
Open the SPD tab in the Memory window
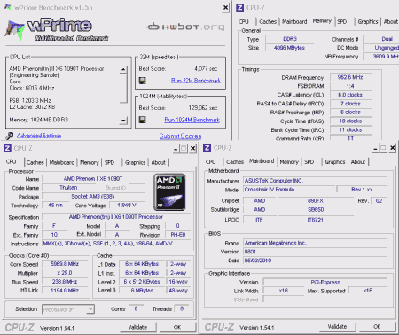click(342, 22)
